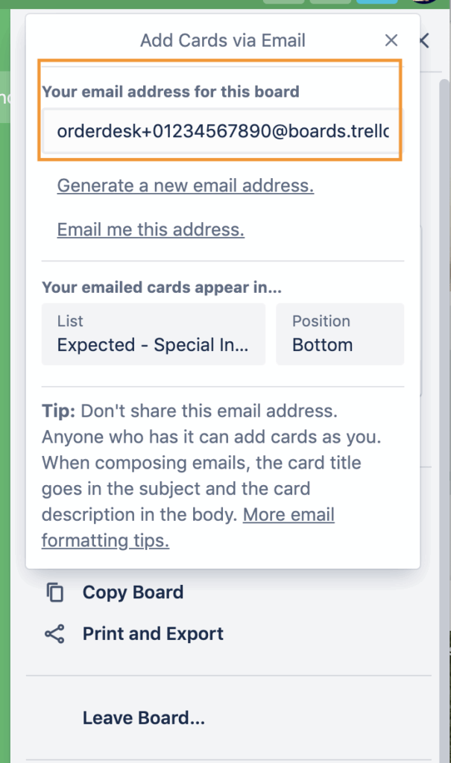
Task: Select the board email address field
Action: click(x=221, y=133)
